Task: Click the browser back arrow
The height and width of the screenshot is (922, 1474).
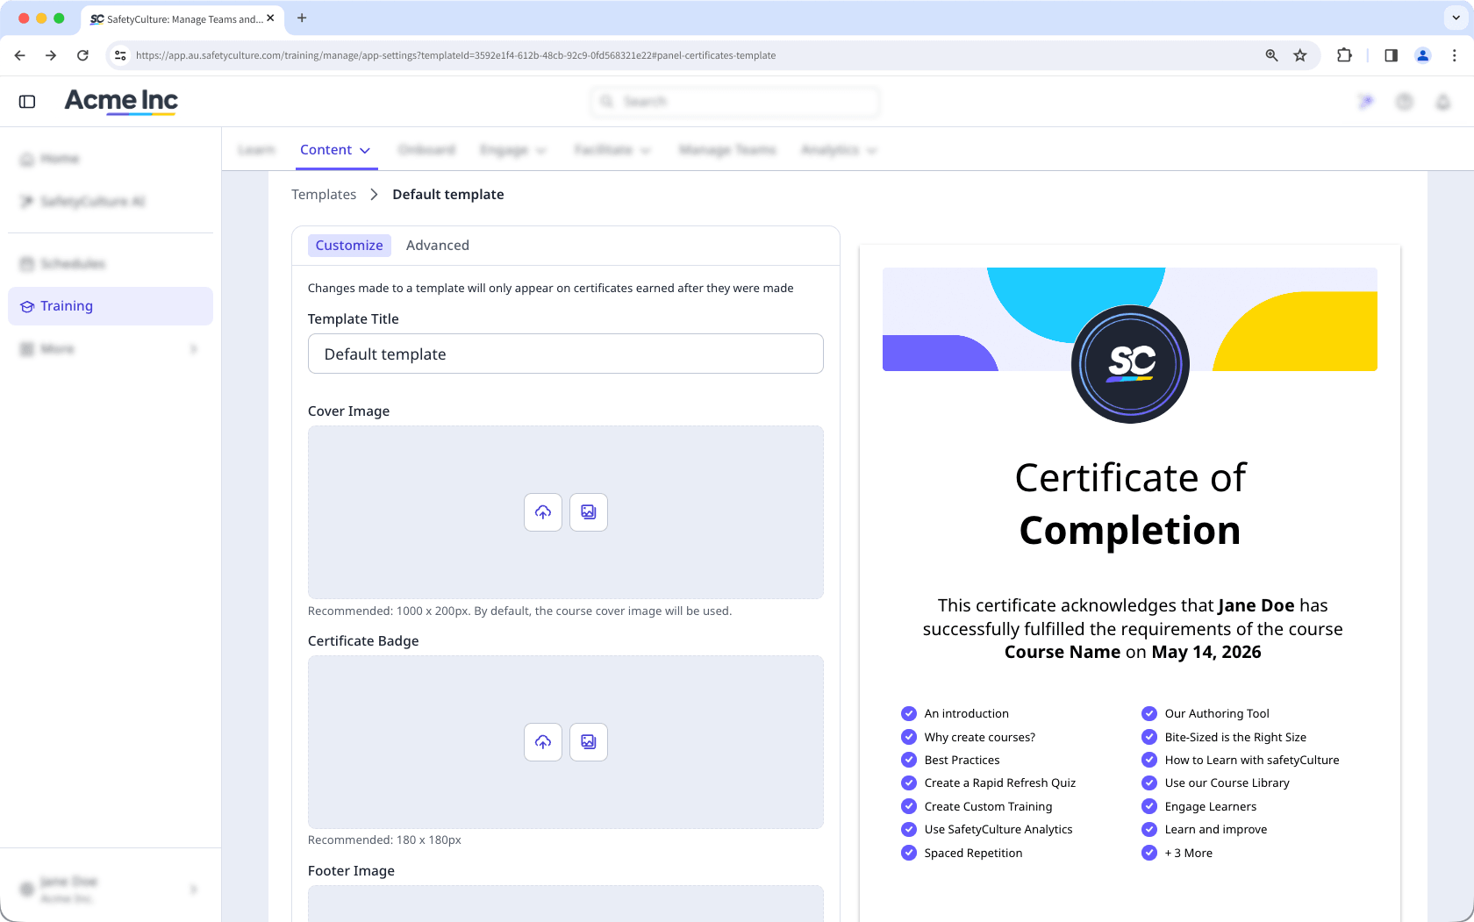Action: [20, 55]
